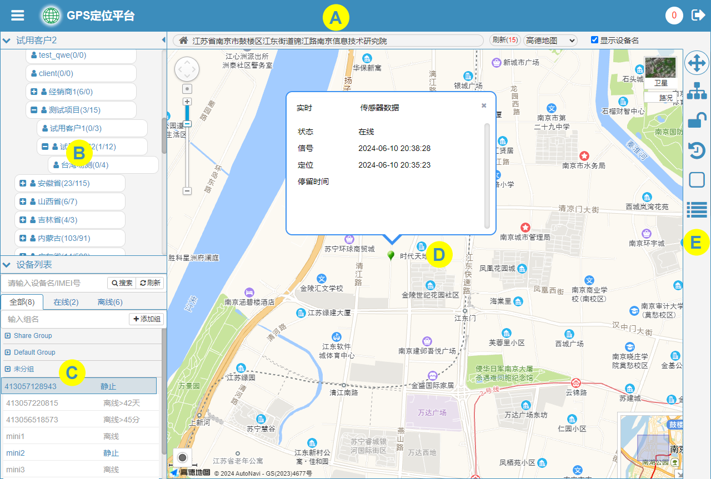The height and width of the screenshot is (479, 711).
Task: Open the organization hierarchy icon
Action: coord(697,90)
